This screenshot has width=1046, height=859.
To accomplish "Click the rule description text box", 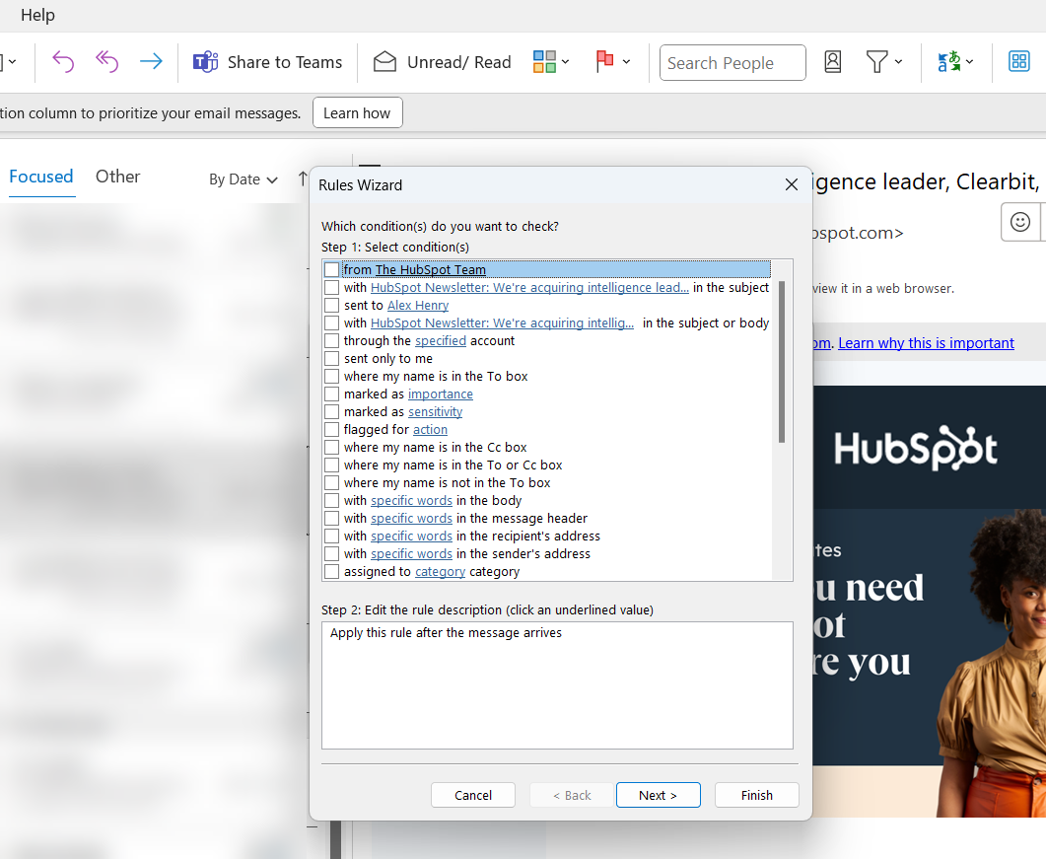I will [557, 685].
